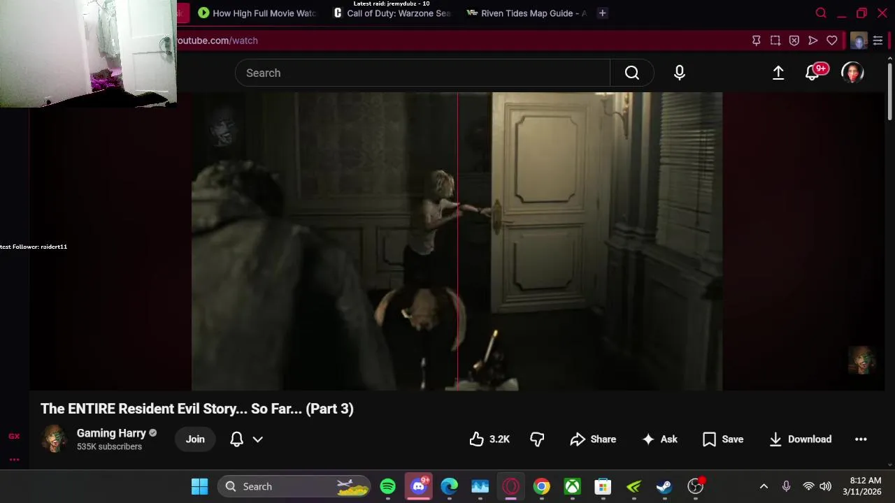Viewport: 895px width, 503px height.
Task: Click the '535K subscribers' text
Action: pos(109,446)
